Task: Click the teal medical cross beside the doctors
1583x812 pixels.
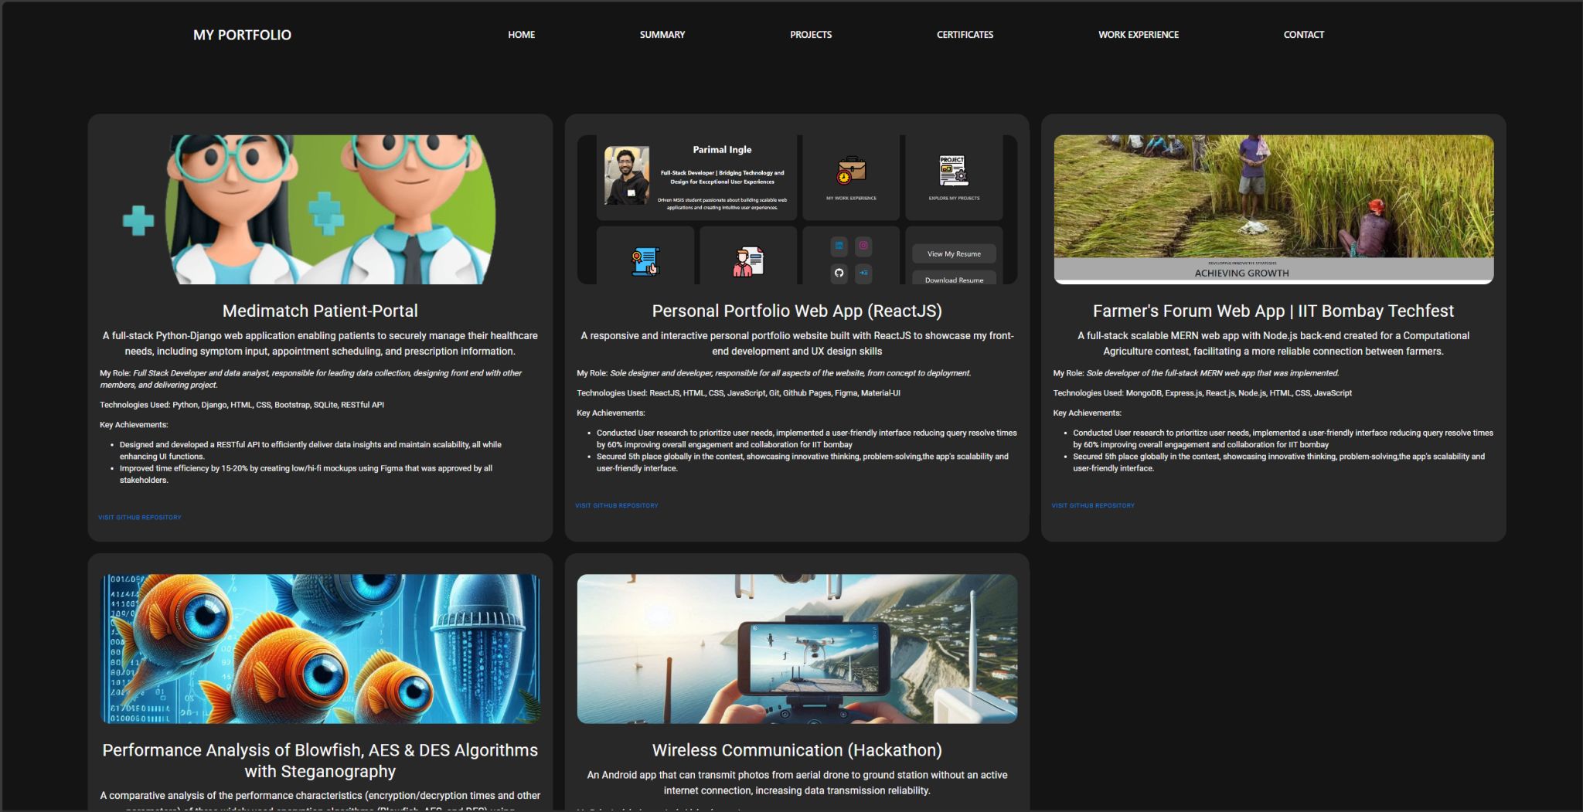Action: 138,221
